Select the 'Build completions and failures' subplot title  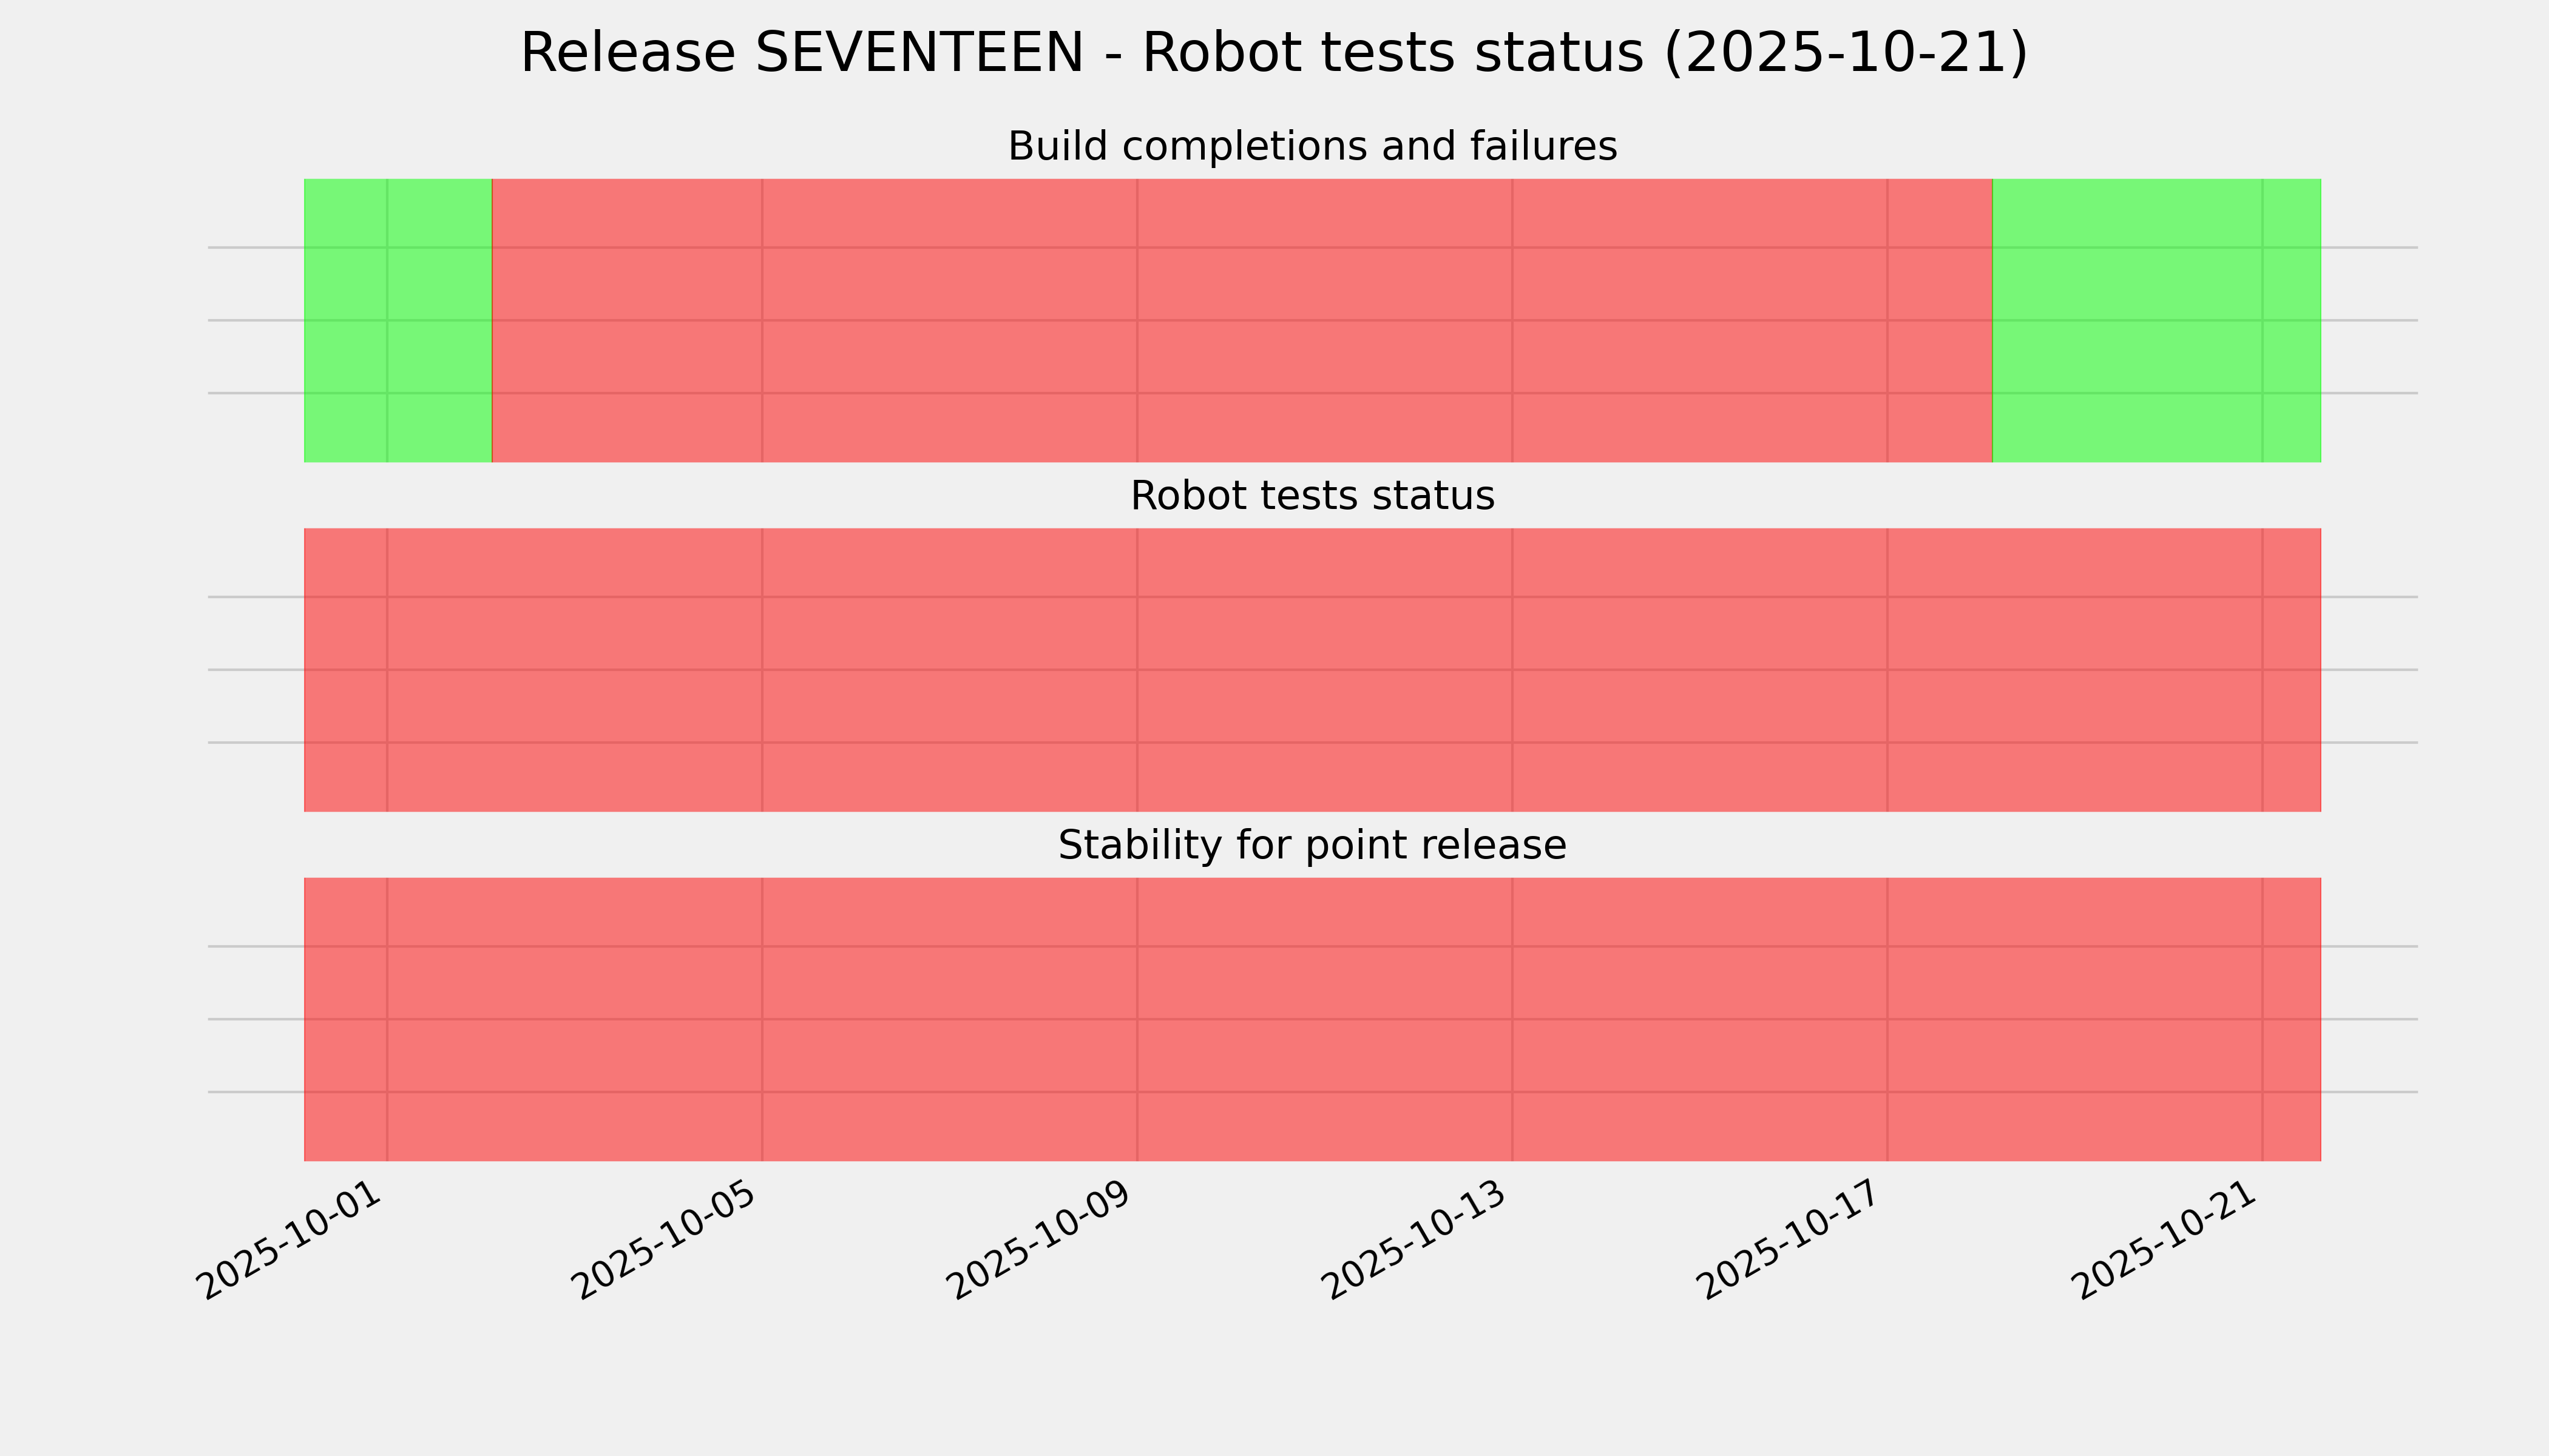1312,147
